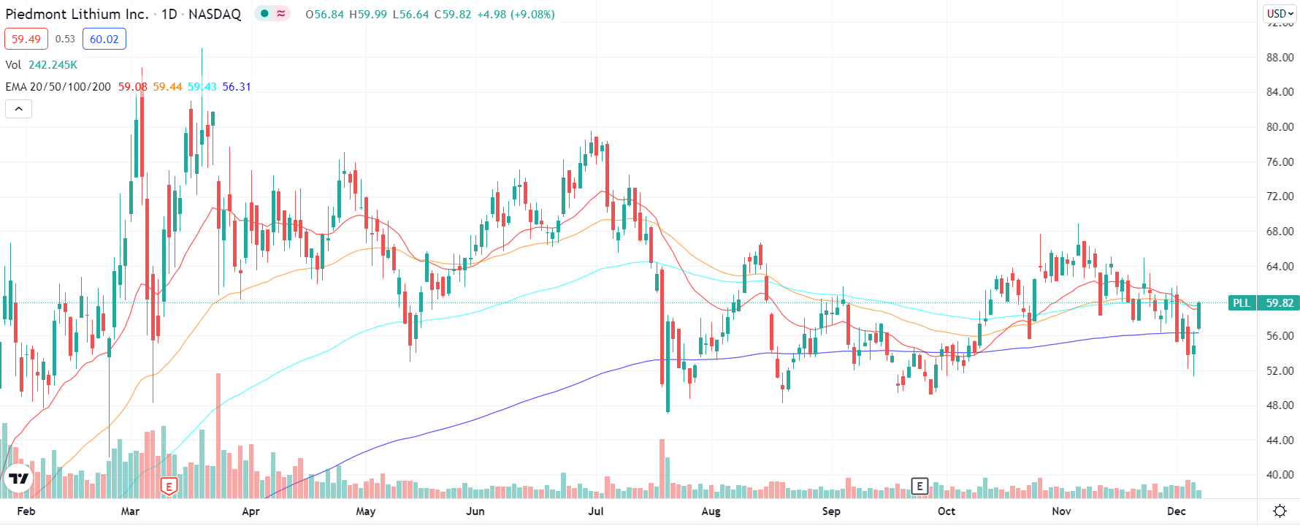
Task: Click the Feb label on time axis
Action: click(26, 511)
